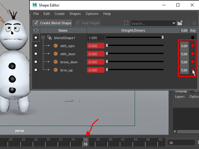
Task: Open the search filter dropdown arrow
Action: click(x=174, y=24)
